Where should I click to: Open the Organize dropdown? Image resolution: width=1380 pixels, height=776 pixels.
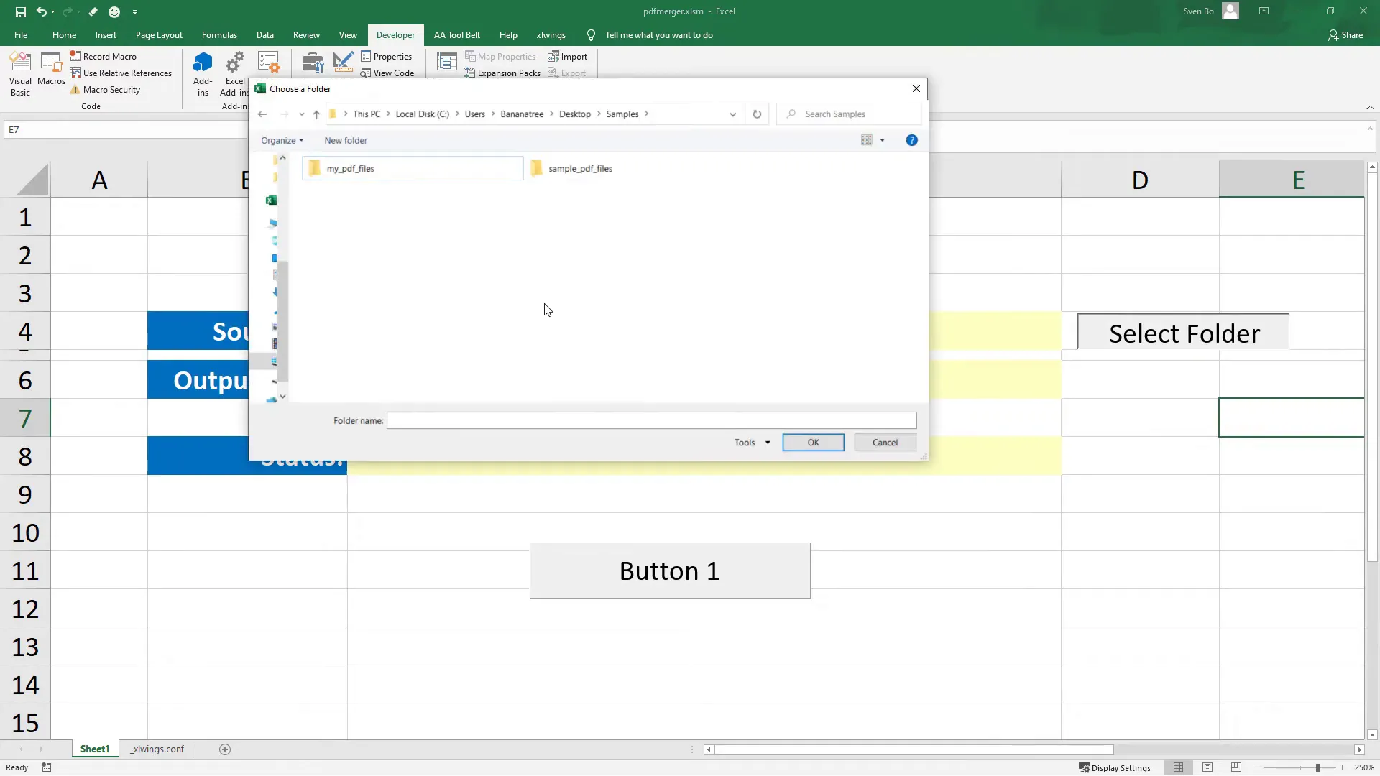coord(282,140)
